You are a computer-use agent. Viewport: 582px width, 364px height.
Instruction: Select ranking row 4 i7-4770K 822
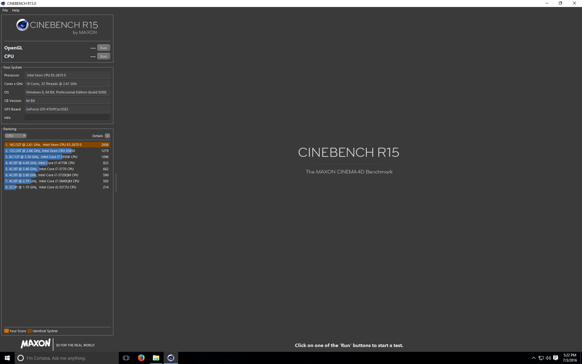click(57, 163)
